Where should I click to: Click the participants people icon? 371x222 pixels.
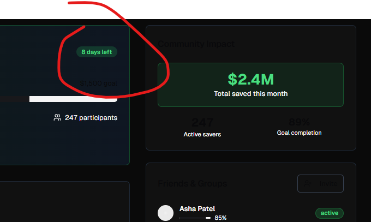[57, 117]
